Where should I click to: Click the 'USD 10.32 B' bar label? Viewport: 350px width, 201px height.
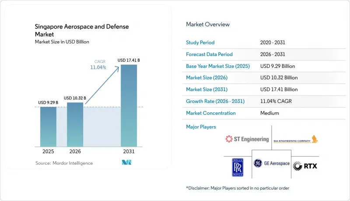pos(75,98)
